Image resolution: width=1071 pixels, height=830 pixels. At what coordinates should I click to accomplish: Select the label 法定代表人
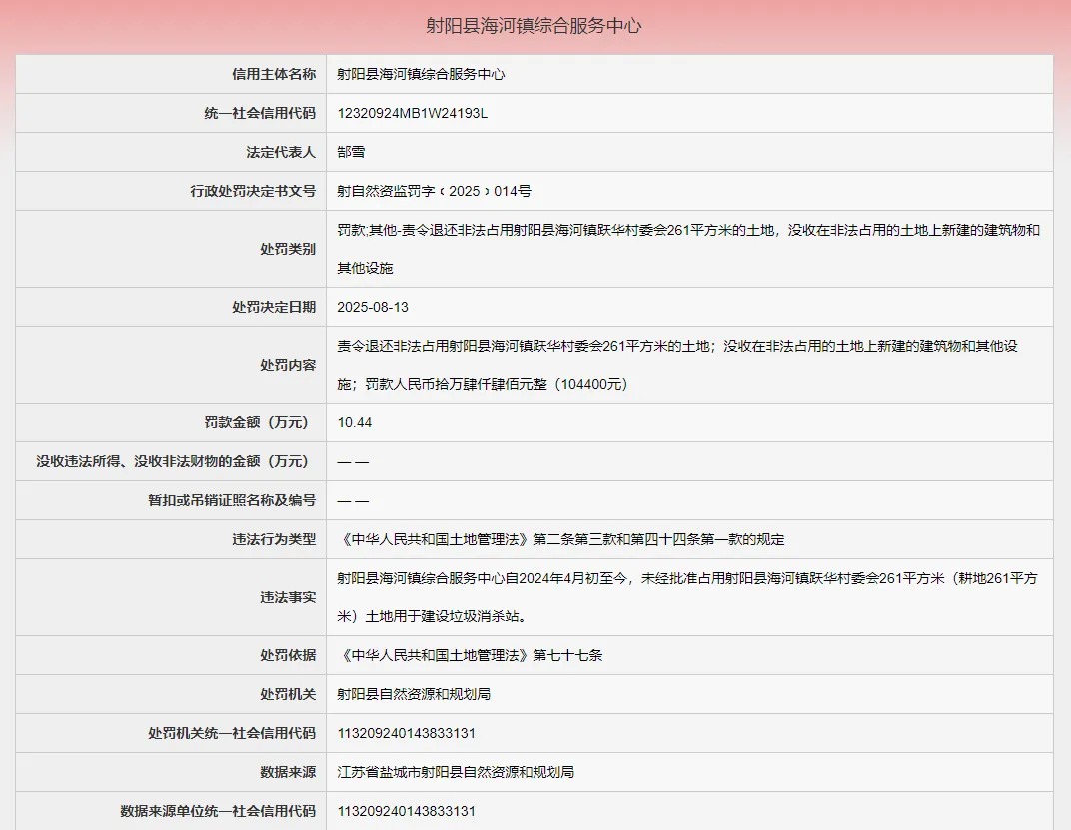pyautogui.click(x=281, y=152)
